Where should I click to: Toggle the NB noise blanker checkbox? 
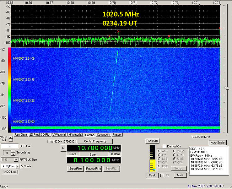[162, 175]
